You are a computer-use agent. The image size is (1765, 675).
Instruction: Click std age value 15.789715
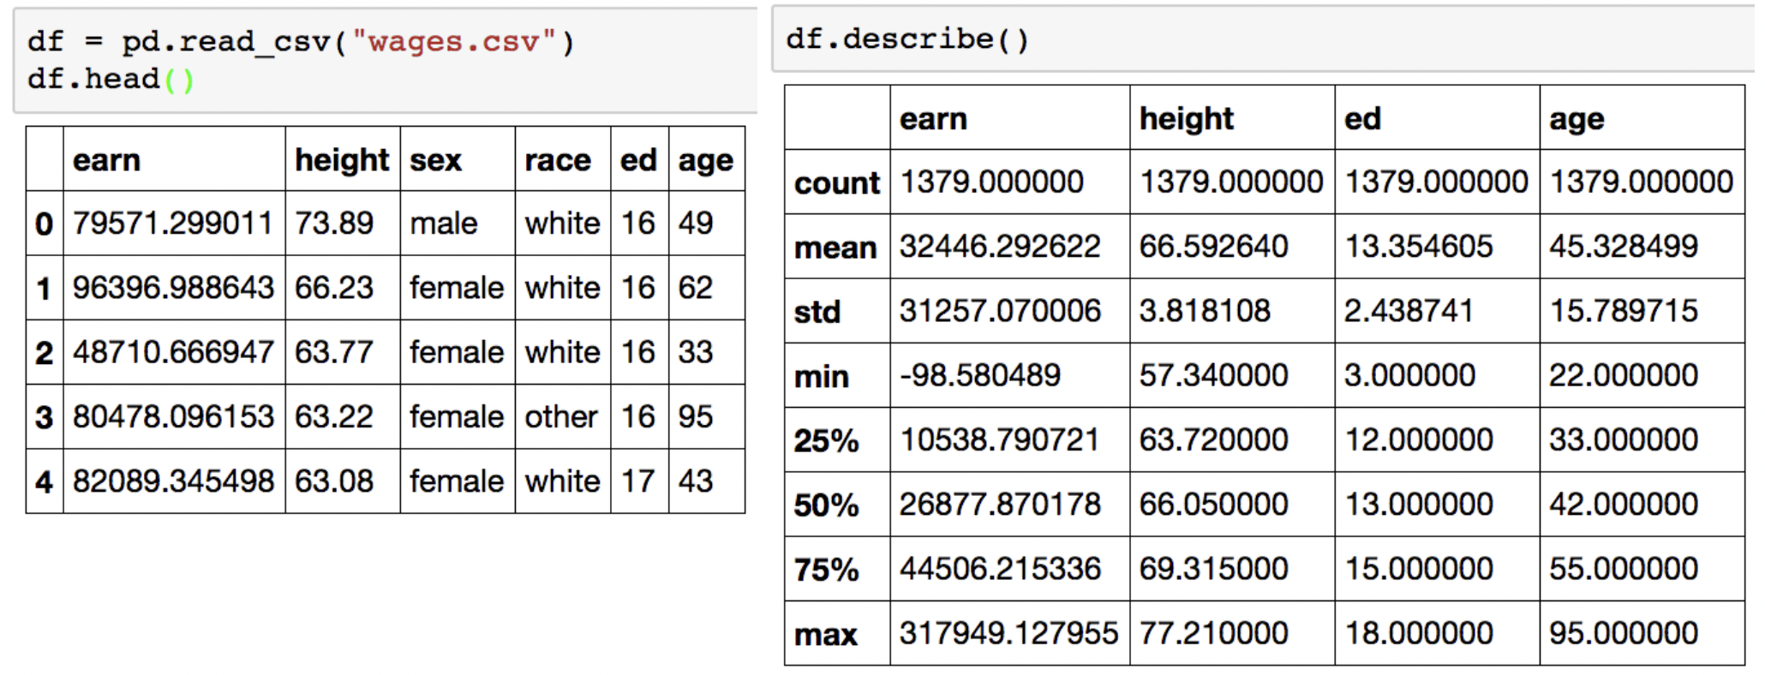click(x=1624, y=310)
